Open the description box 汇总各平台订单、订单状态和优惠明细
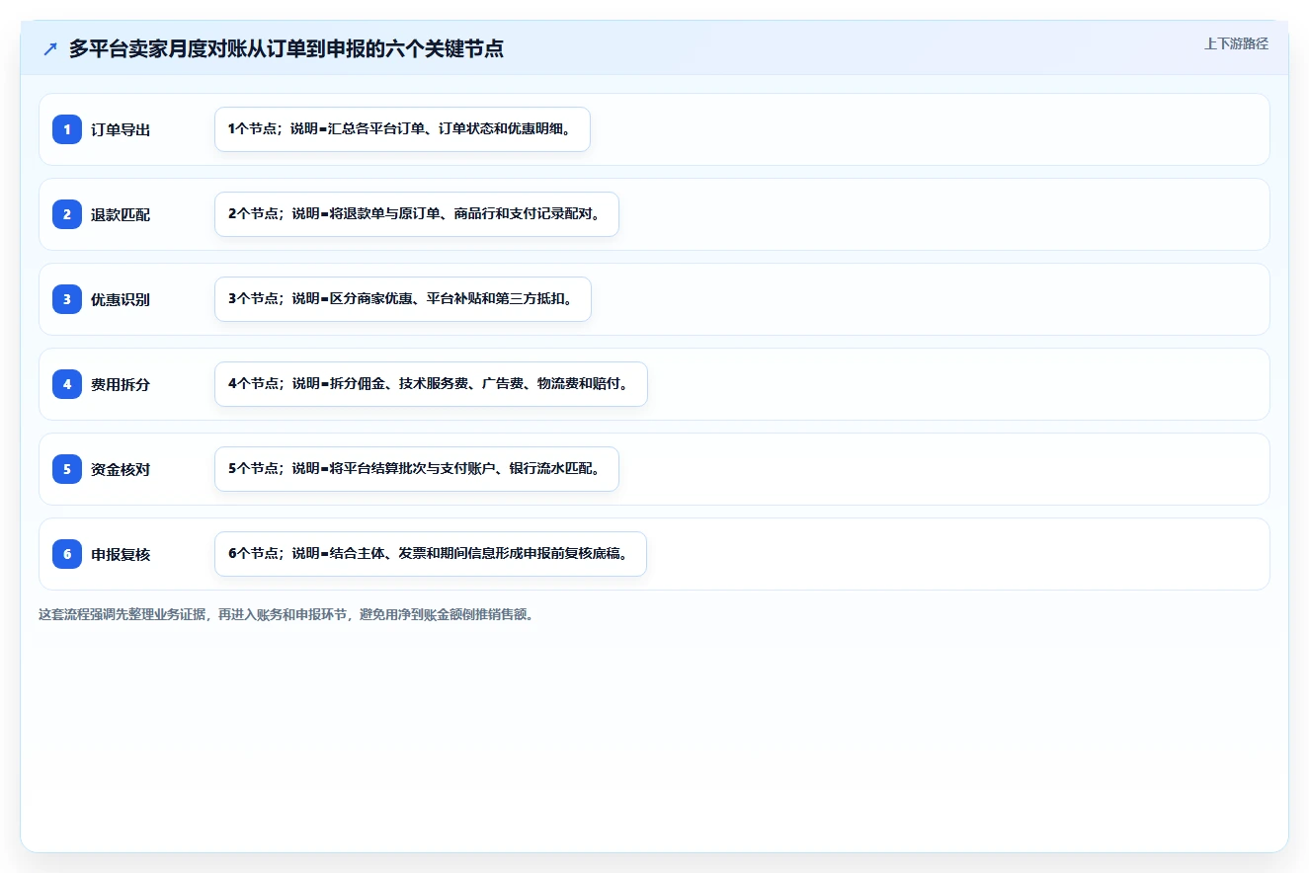1309x873 pixels. click(402, 129)
